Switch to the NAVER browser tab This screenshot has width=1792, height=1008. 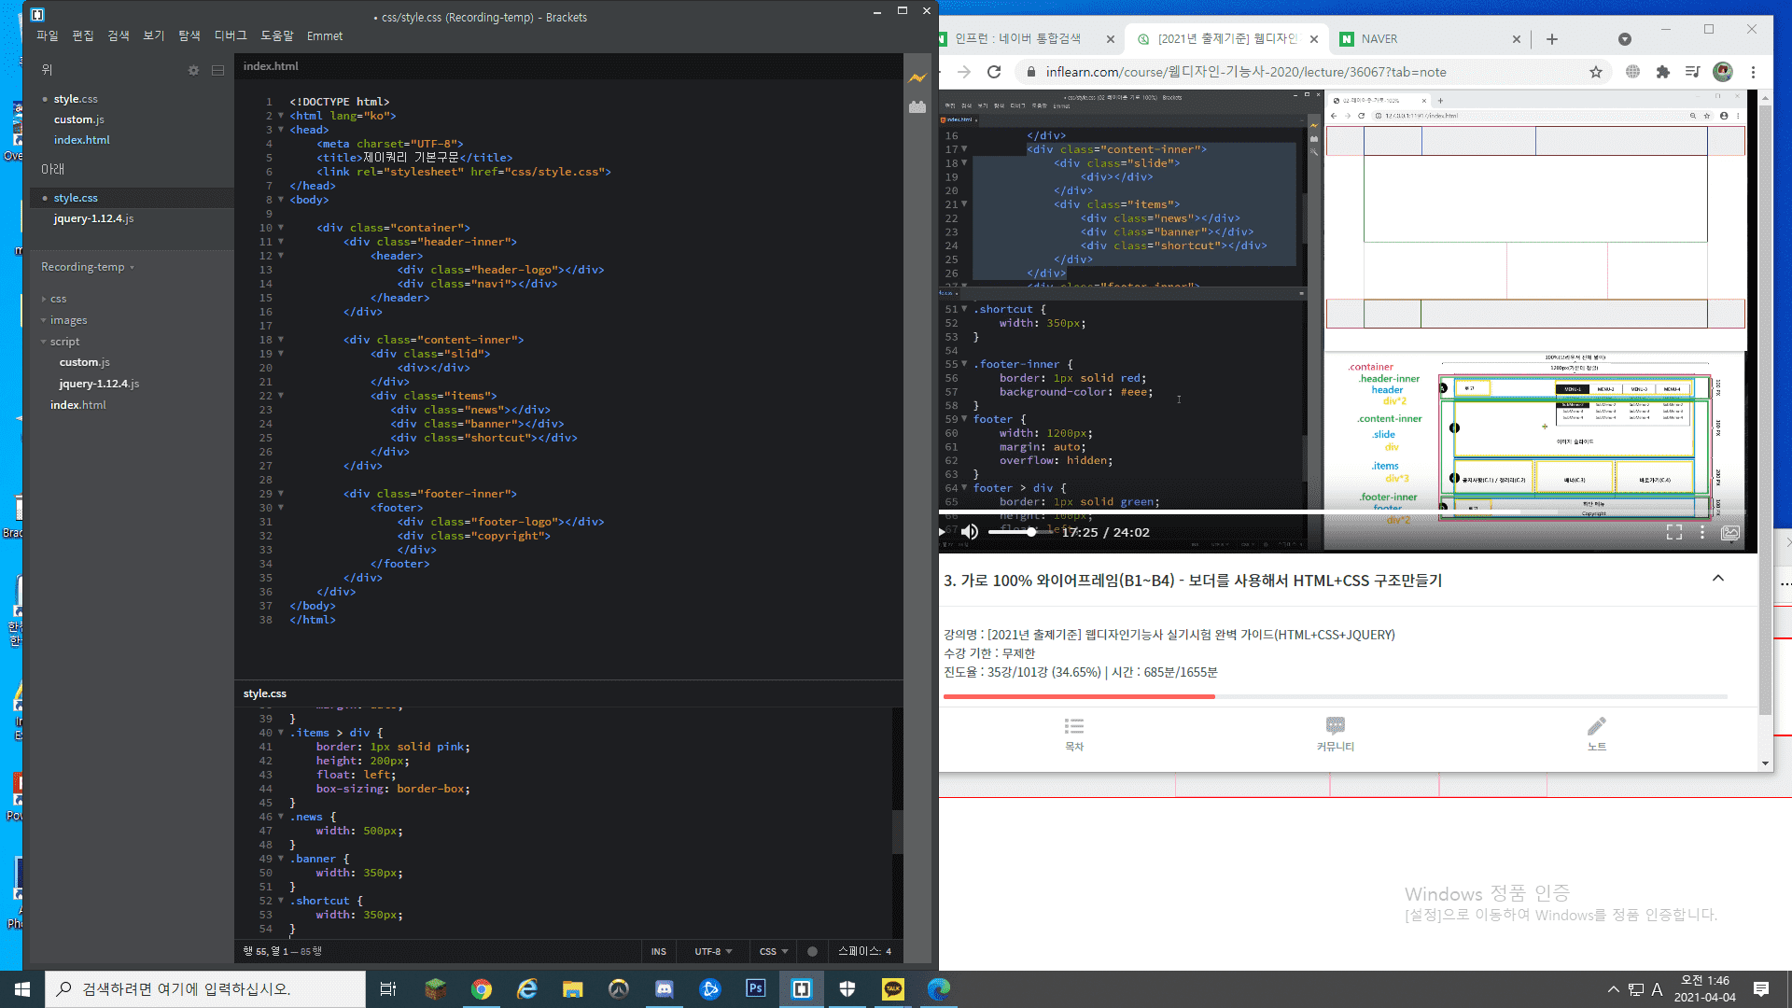[1379, 38]
